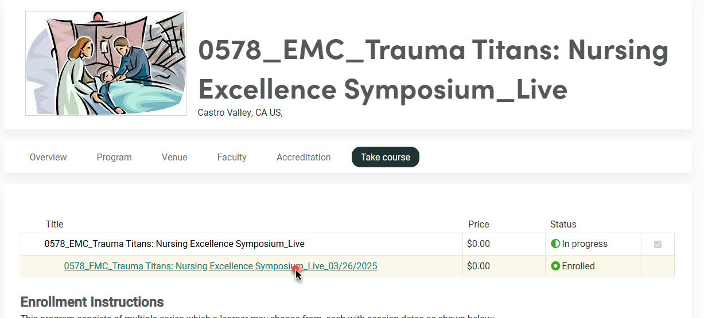704x318 pixels.
Task: Click the green Enrolled status icon
Action: click(555, 266)
